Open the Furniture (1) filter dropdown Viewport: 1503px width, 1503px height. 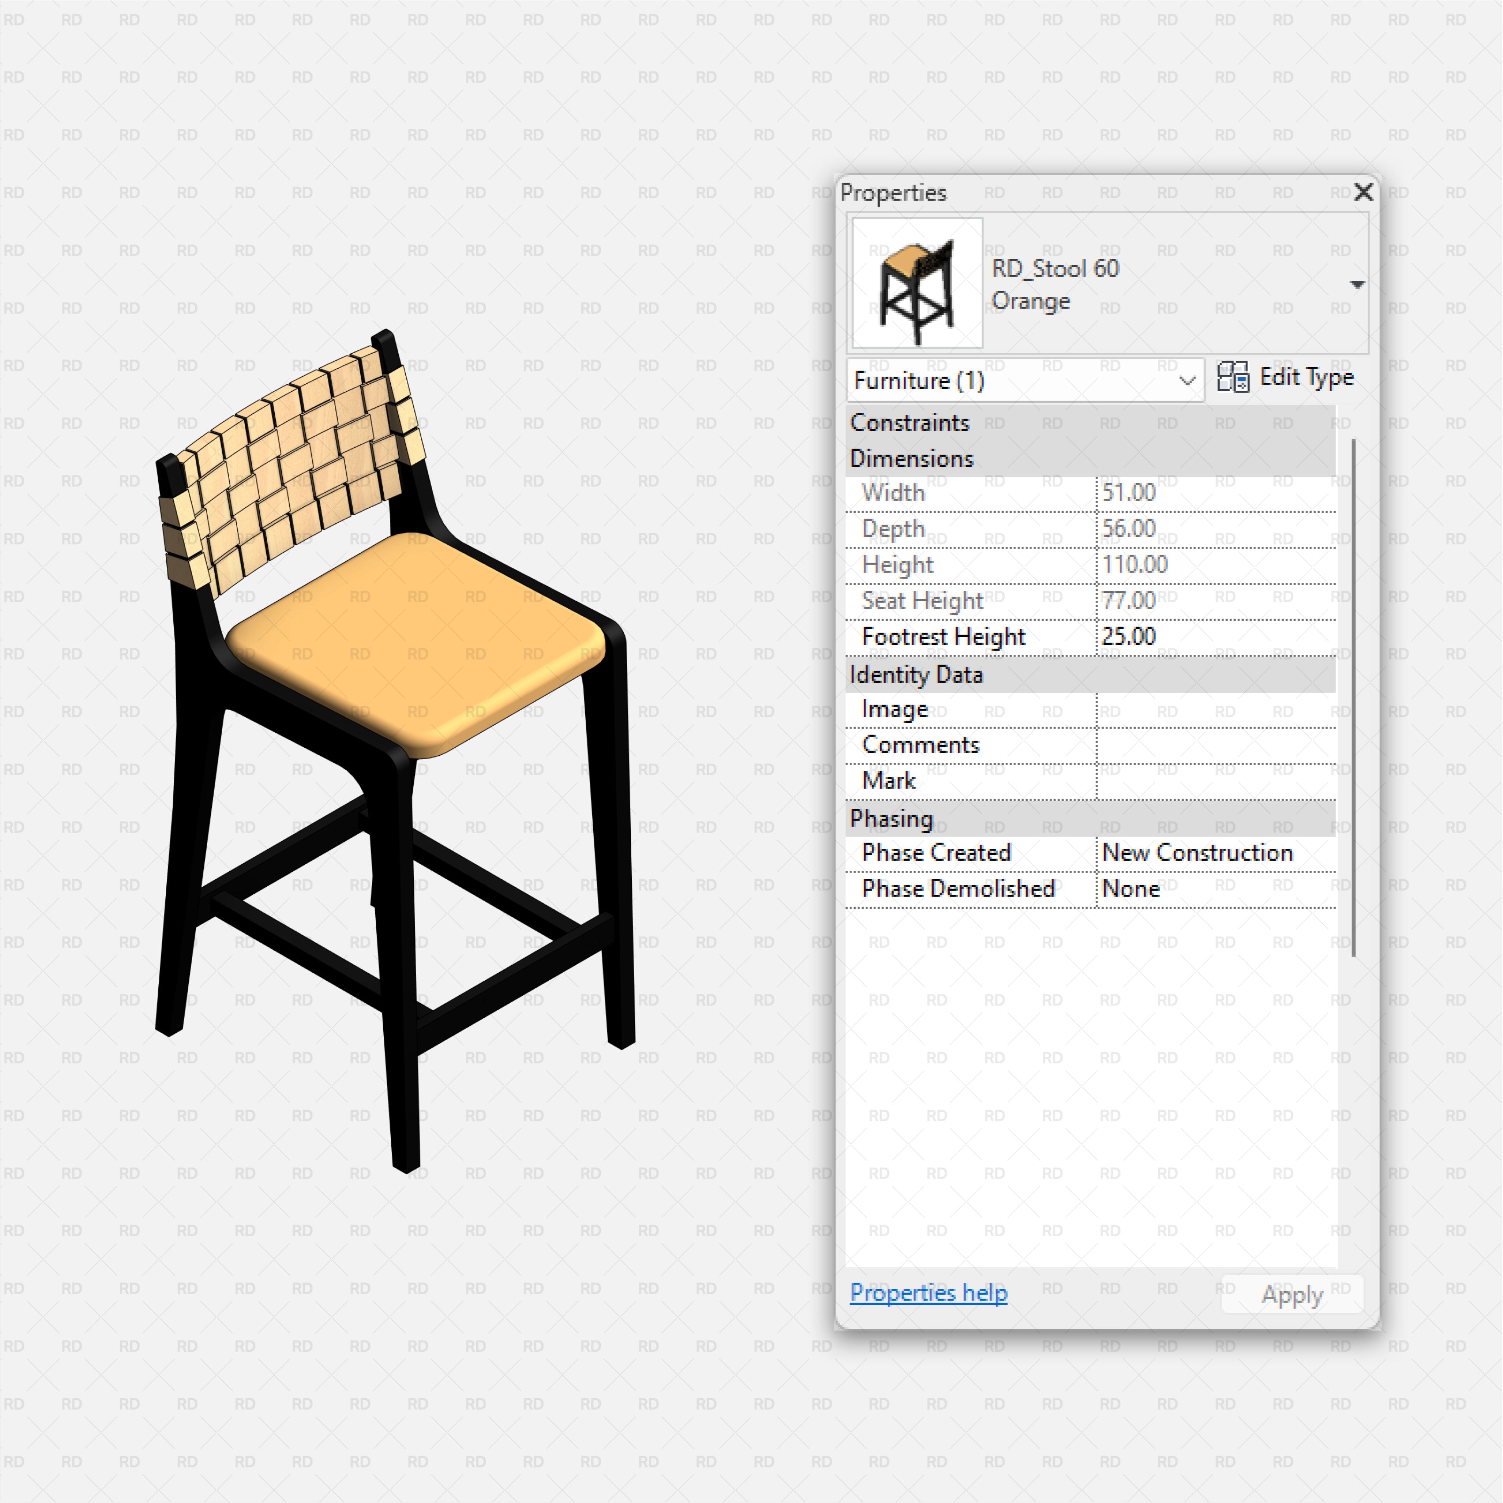point(1188,380)
